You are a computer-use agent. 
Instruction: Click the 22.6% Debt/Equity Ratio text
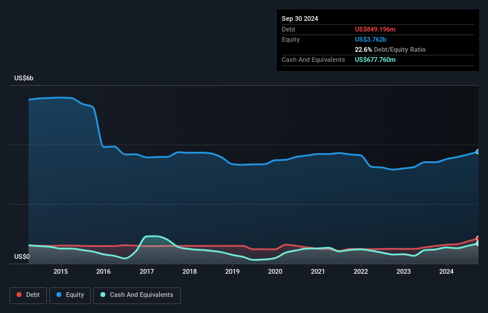[x=390, y=49]
